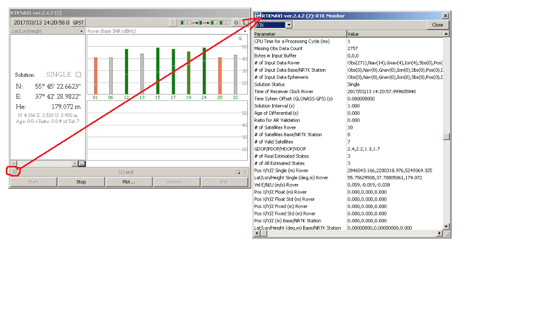The height and width of the screenshot is (335, 536).
Task: Click the 'L' log stream button
Action: click(244, 22)
